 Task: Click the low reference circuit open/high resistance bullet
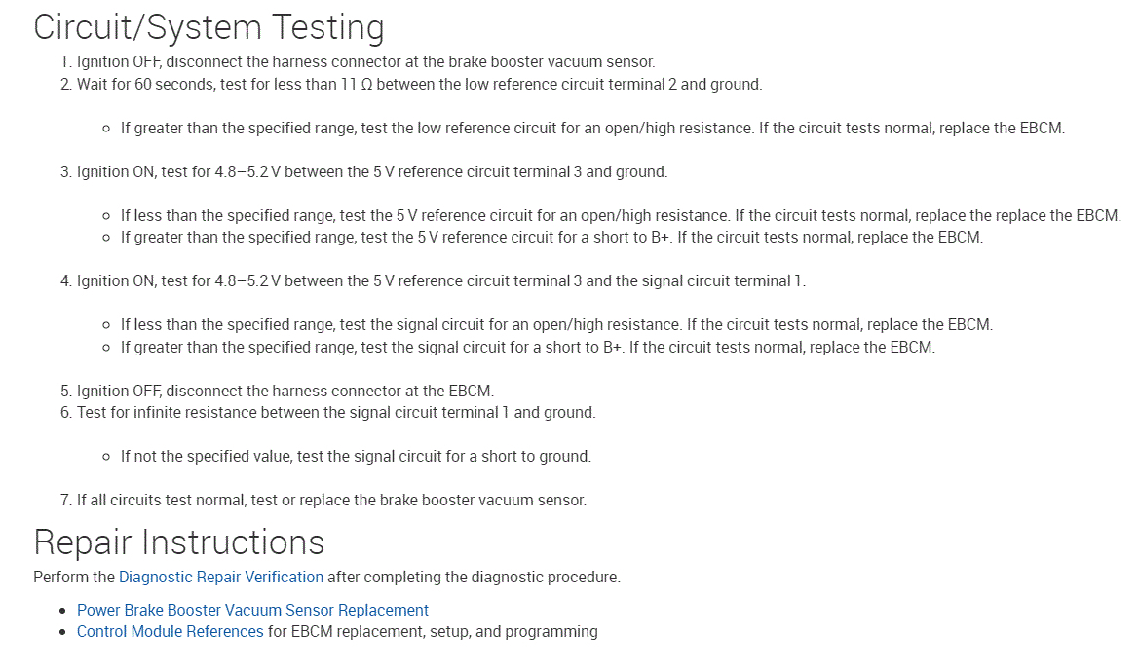(x=592, y=128)
